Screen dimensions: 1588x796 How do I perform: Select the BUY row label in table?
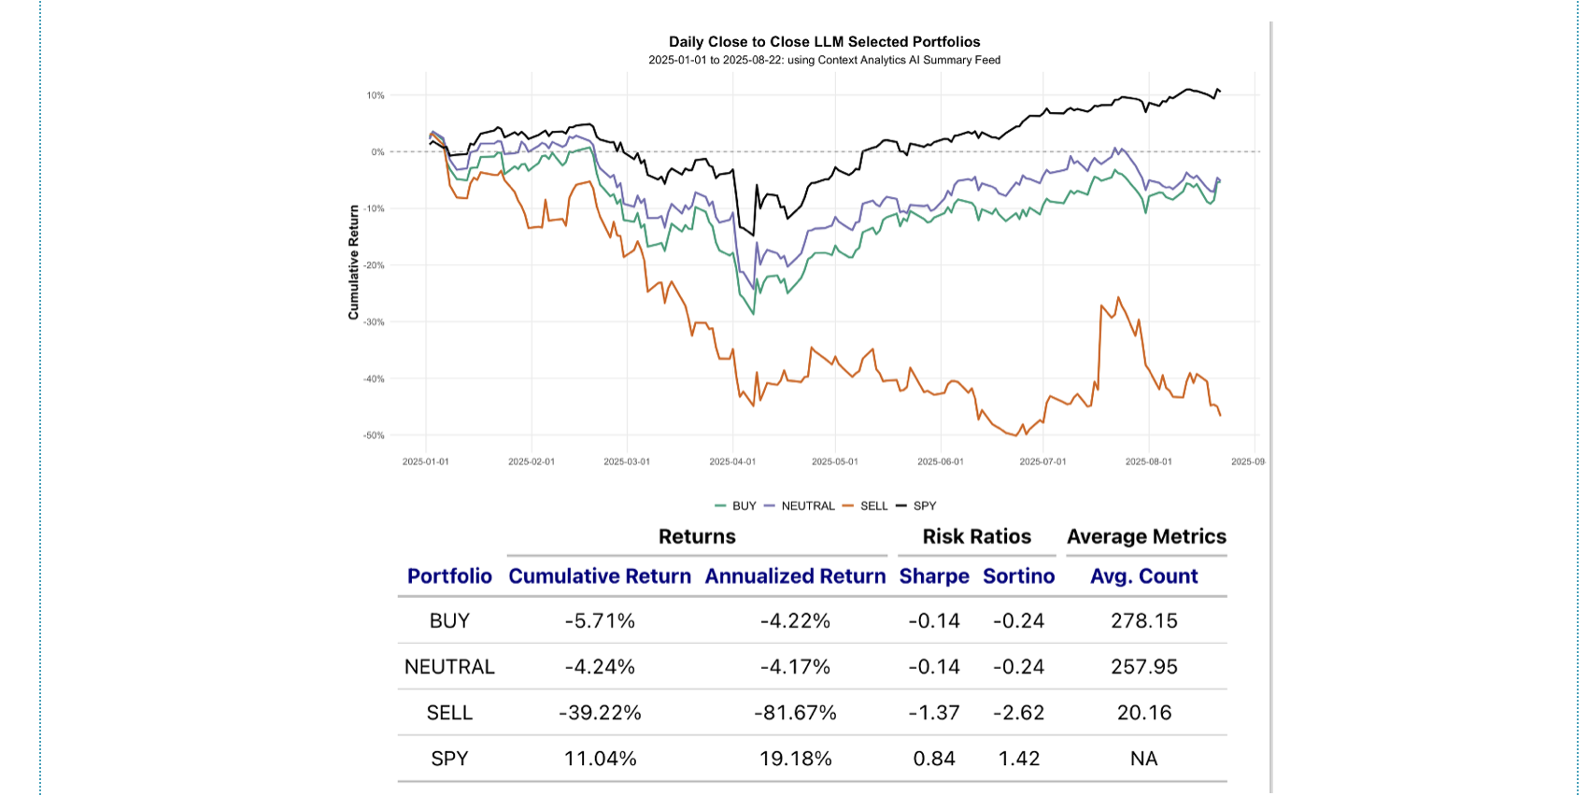[x=449, y=621]
